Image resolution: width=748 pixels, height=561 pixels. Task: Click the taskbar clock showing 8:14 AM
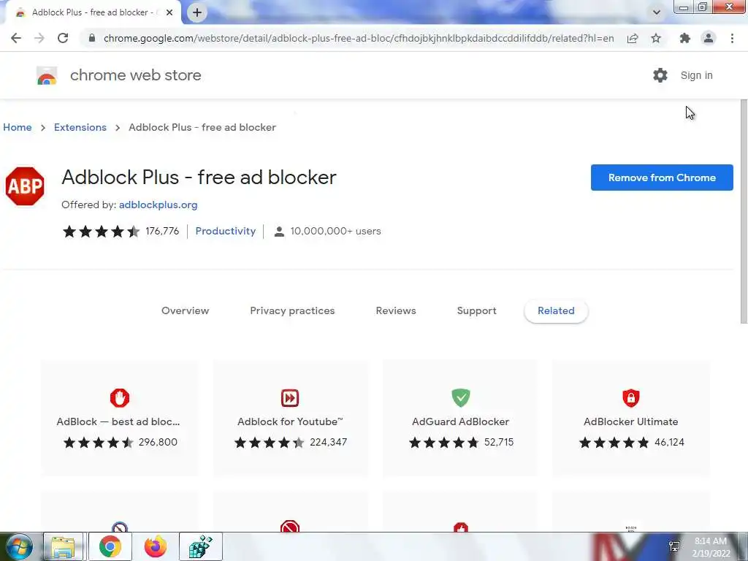[711, 546]
